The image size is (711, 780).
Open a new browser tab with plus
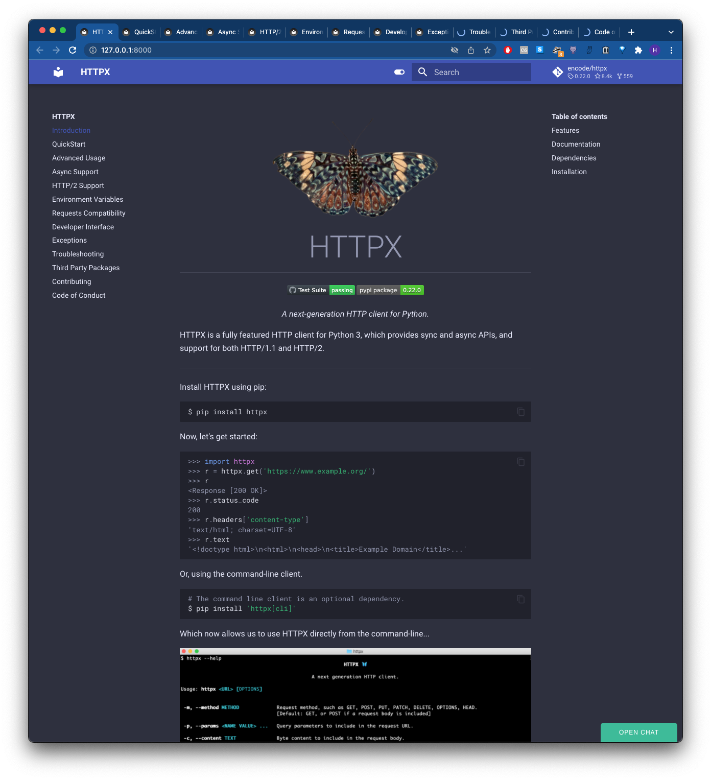coord(631,32)
